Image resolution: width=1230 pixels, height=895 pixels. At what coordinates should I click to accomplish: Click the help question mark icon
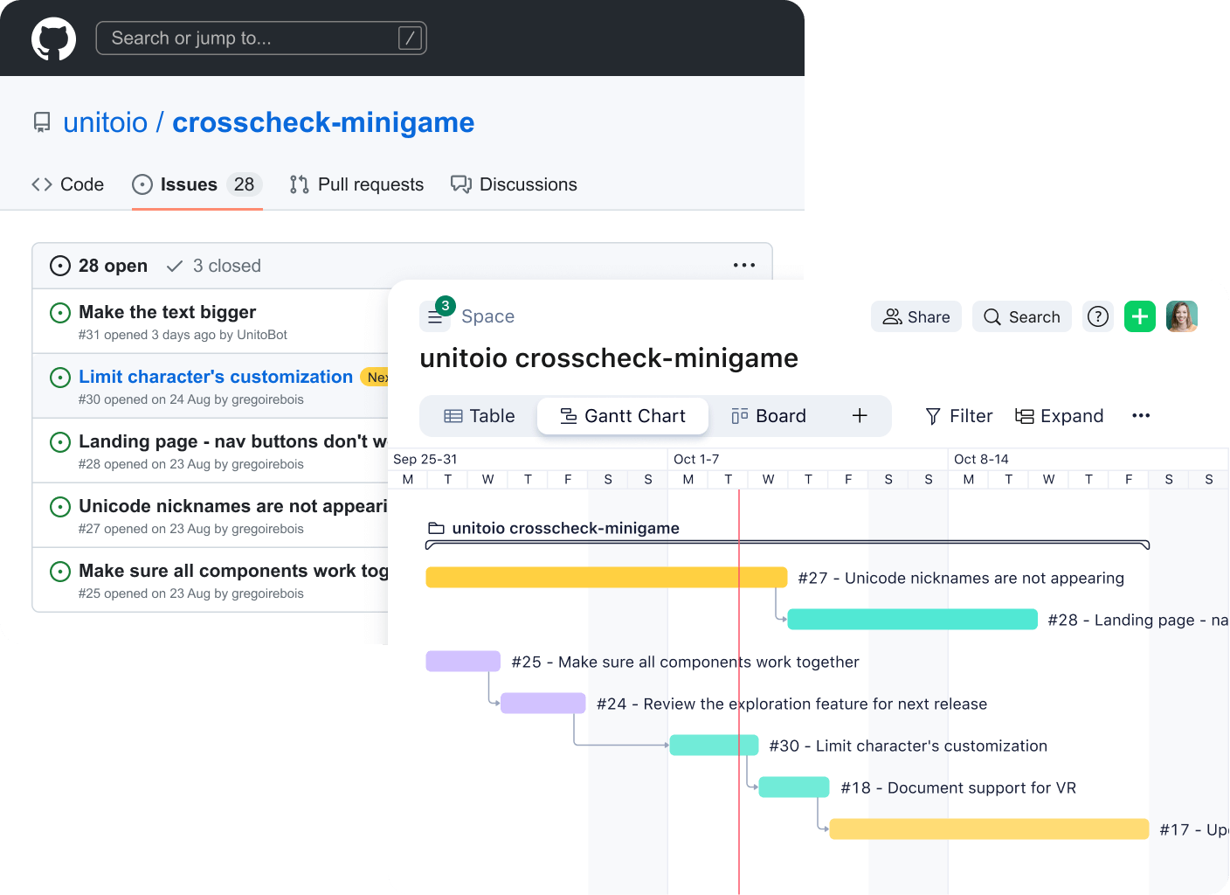coord(1098,316)
